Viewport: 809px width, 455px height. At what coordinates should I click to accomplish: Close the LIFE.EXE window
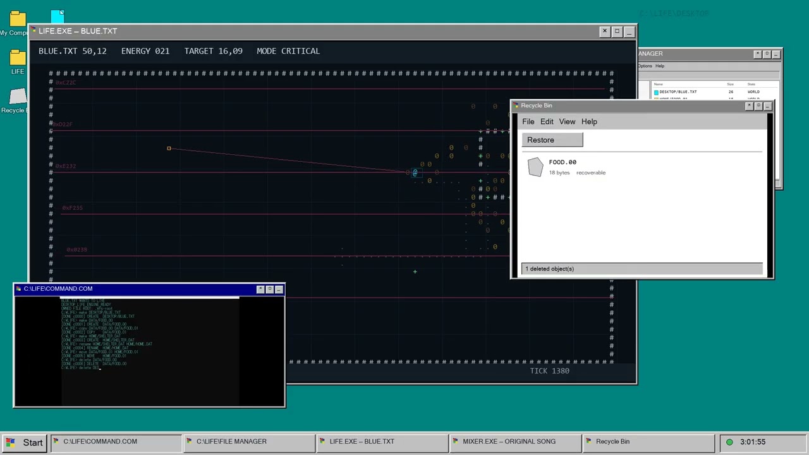[605, 31]
